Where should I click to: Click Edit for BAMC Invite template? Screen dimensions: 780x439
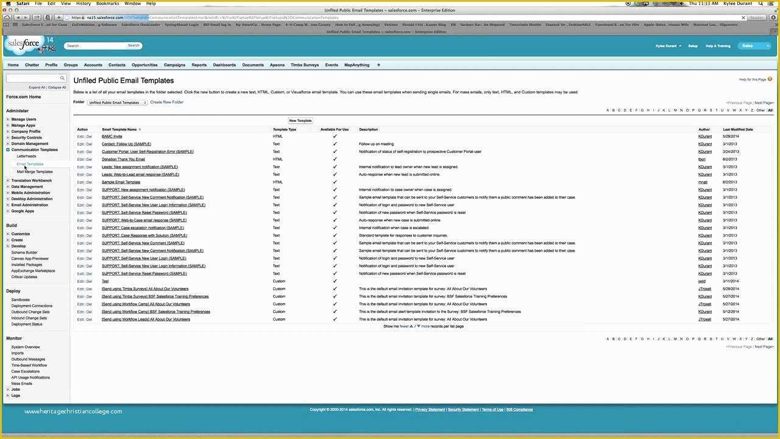pyautogui.click(x=80, y=137)
